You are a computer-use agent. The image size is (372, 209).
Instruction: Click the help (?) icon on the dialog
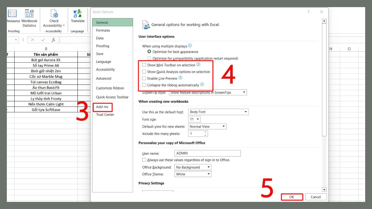pos(308,11)
